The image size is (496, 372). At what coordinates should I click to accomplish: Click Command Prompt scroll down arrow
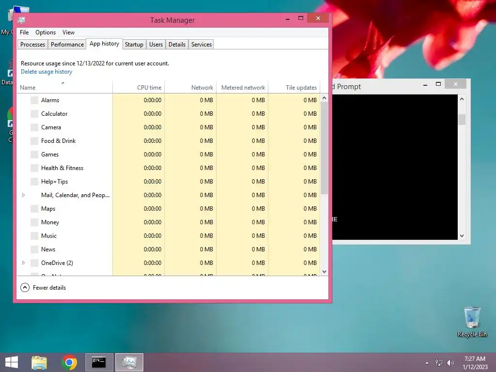point(462,236)
